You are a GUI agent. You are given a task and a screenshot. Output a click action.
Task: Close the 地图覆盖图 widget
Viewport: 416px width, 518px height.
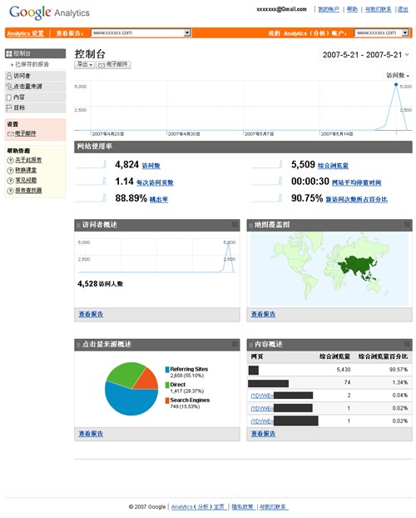click(x=407, y=225)
